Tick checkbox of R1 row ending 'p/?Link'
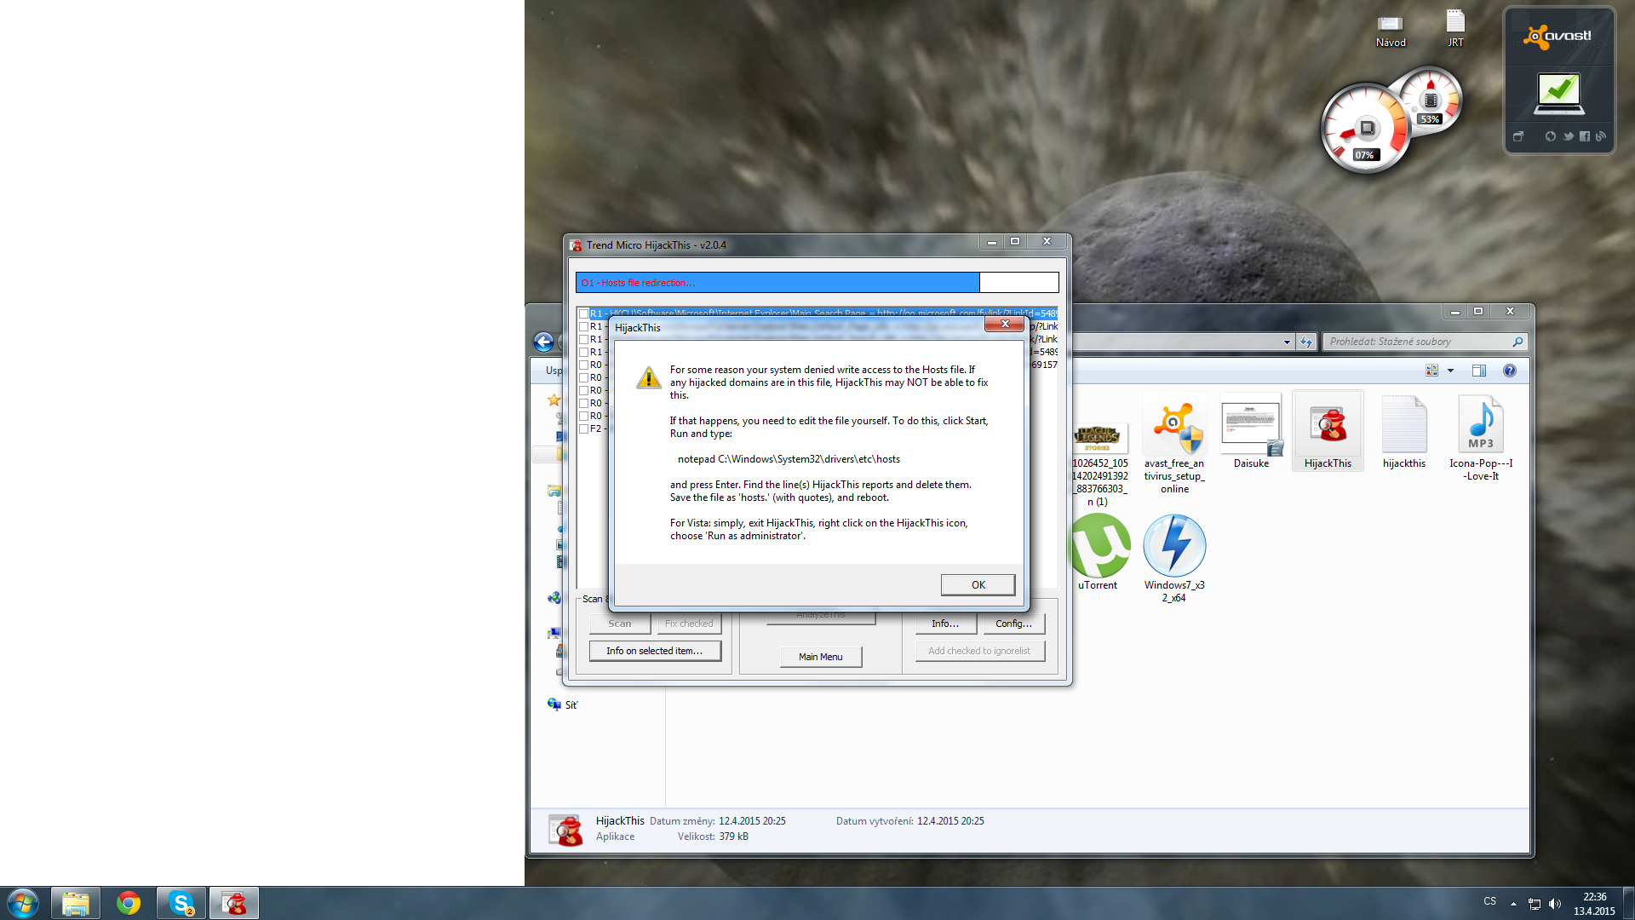 pos(584,326)
